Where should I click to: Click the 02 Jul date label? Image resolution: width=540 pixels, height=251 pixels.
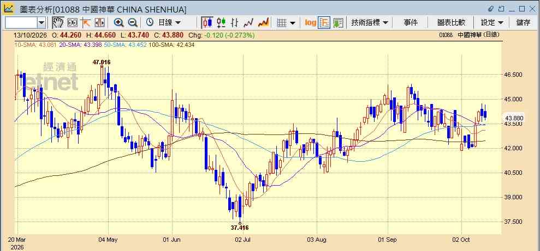[x=243, y=240]
